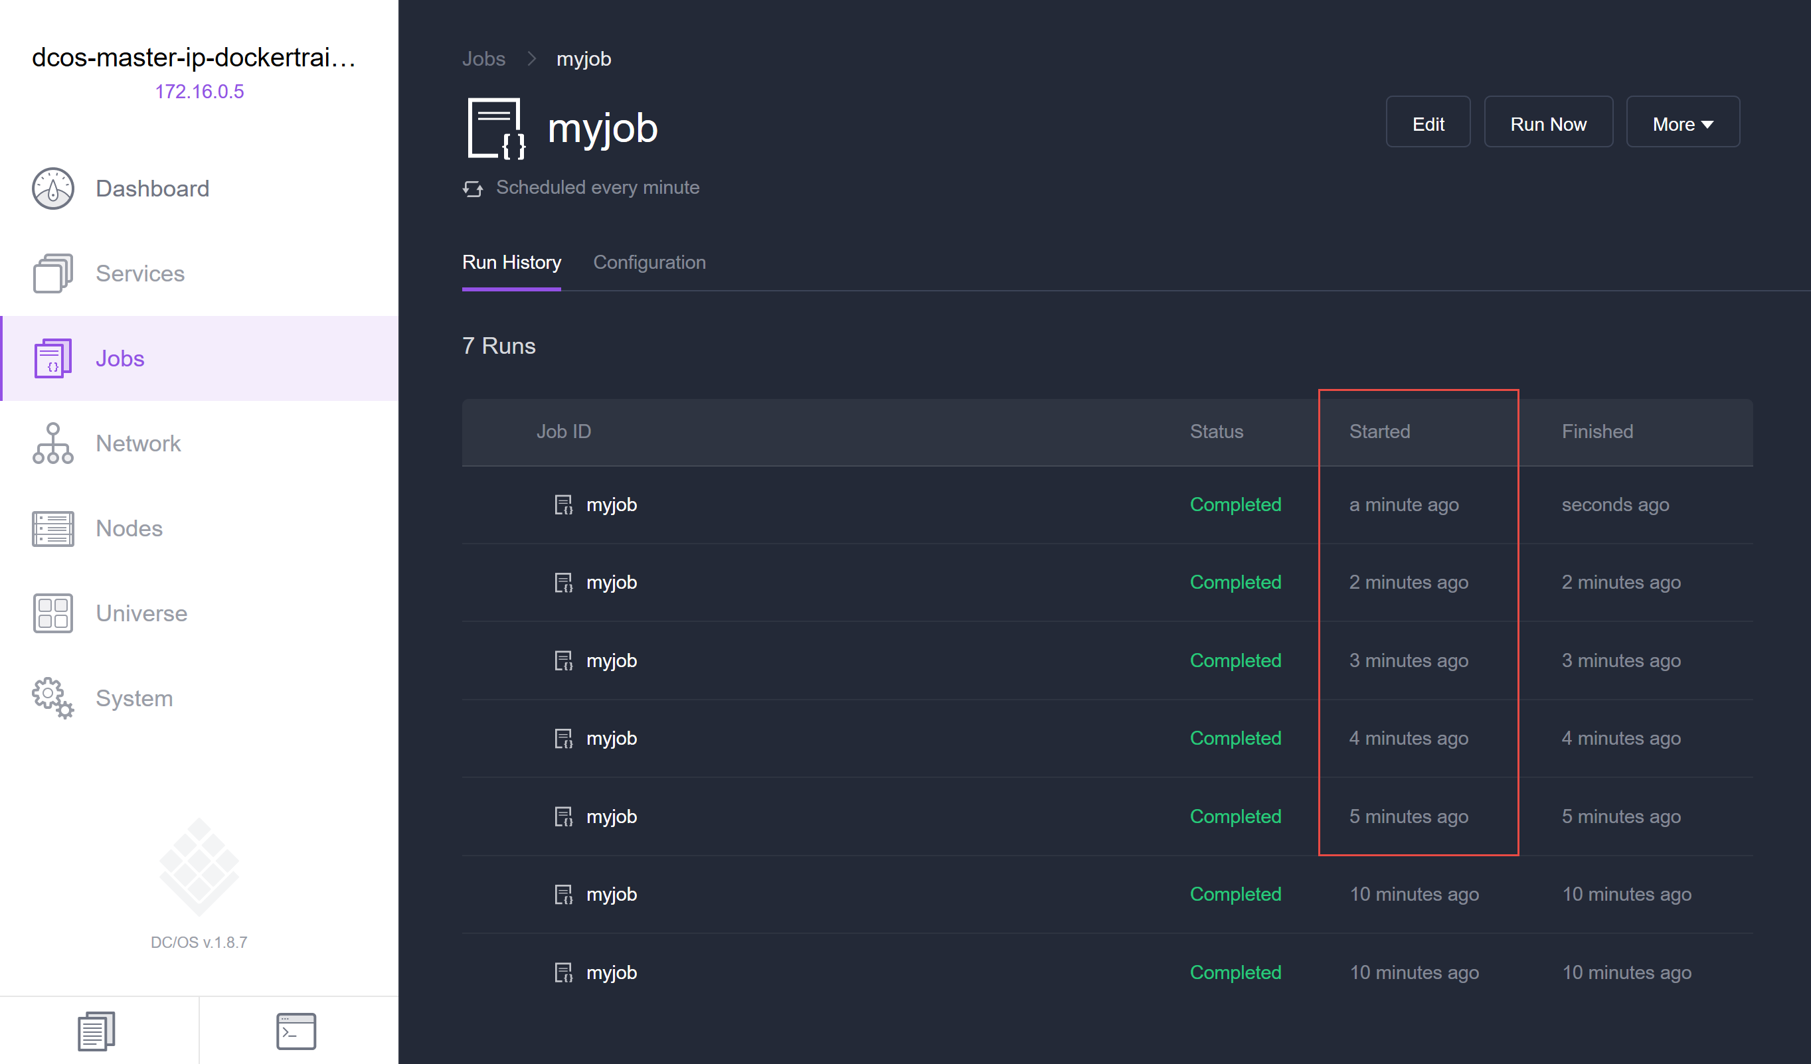Screen dimensions: 1811x1064
Task: Click job icon in the last table row
Action: (563, 973)
